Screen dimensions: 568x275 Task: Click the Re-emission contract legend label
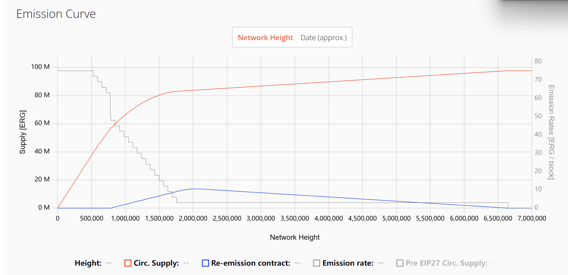click(x=251, y=263)
